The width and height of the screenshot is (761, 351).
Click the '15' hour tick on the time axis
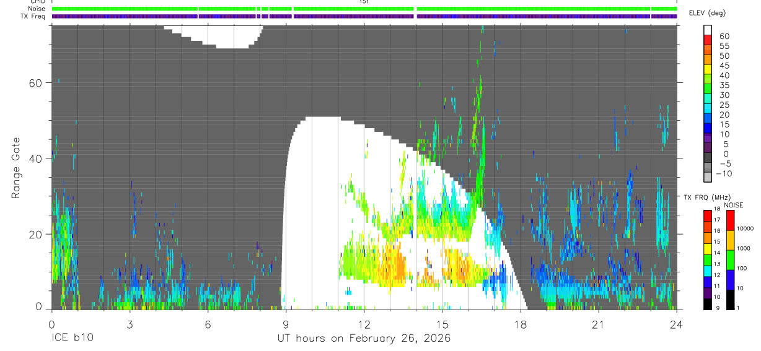[x=442, y=324]
